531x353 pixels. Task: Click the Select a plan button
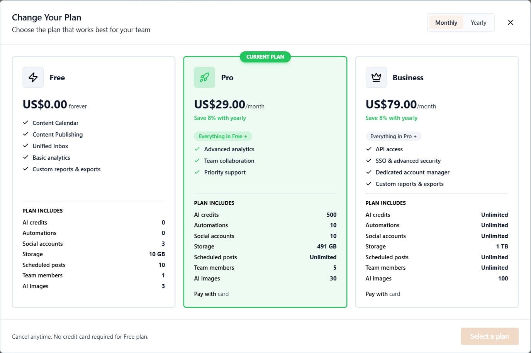(x=489, y=336)
